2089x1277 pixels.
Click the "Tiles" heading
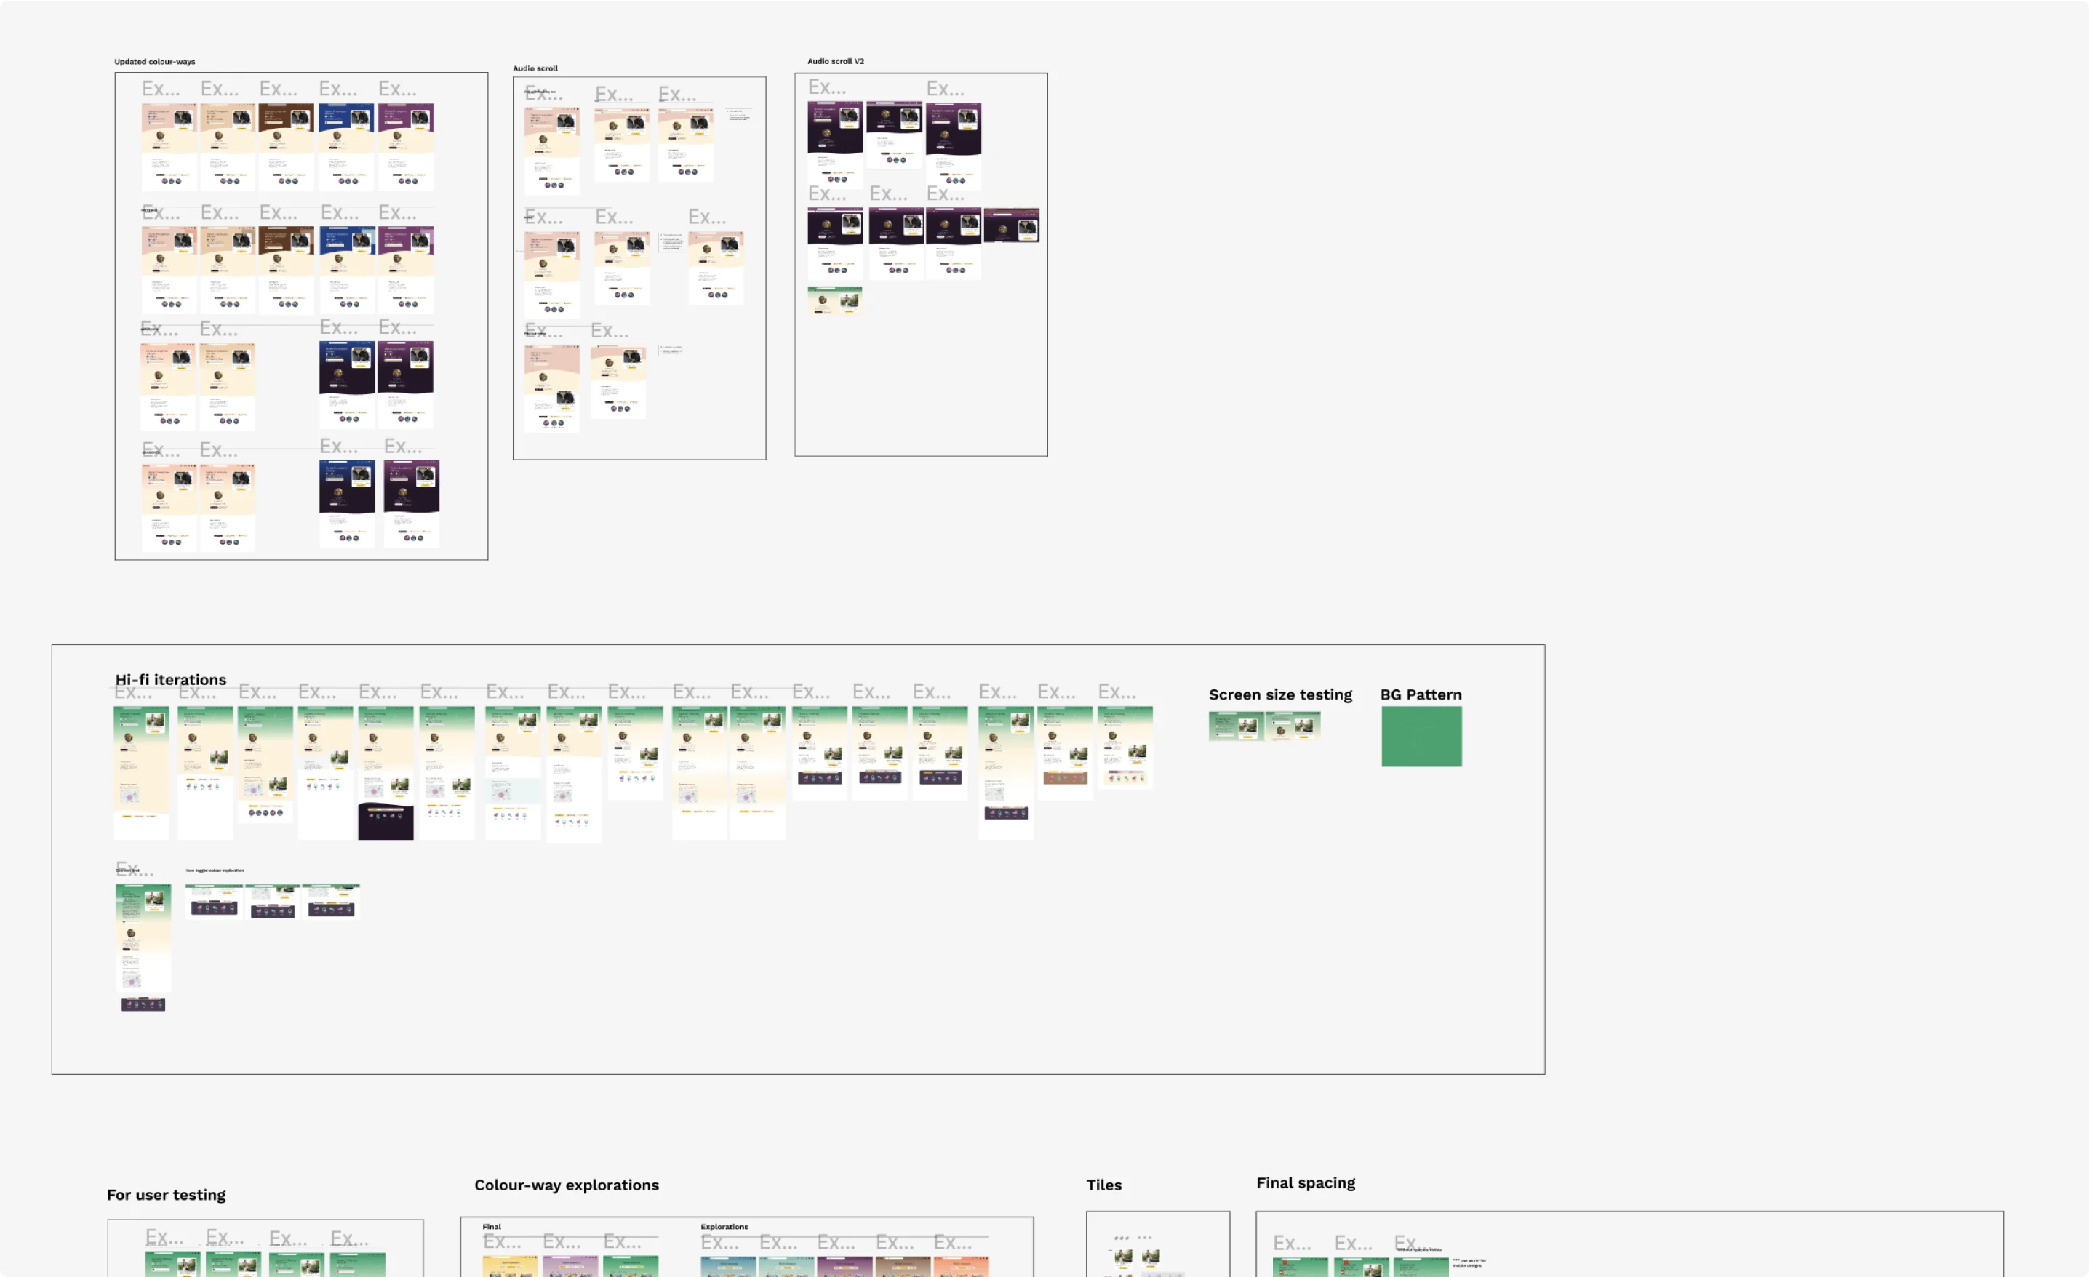(x=1104, y=1185)
